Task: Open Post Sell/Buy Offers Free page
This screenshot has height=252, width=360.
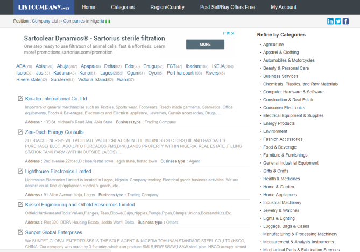Action: (227, 8)
